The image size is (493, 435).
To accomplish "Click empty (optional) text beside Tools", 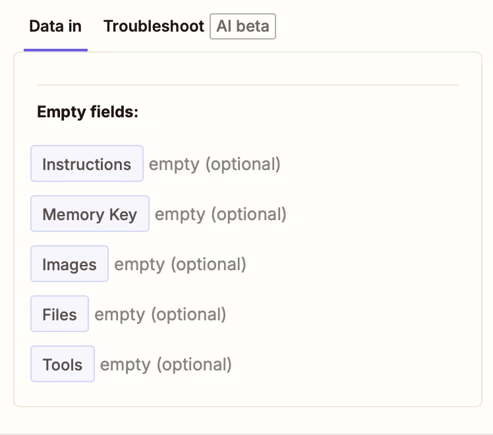I will coord(165,365).
